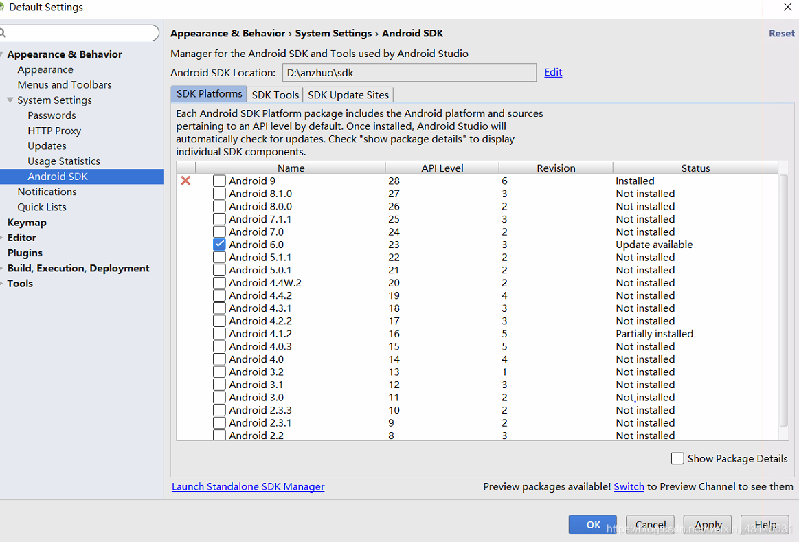
Task: Close the Default Settings dialog
Action: [787, 7]
